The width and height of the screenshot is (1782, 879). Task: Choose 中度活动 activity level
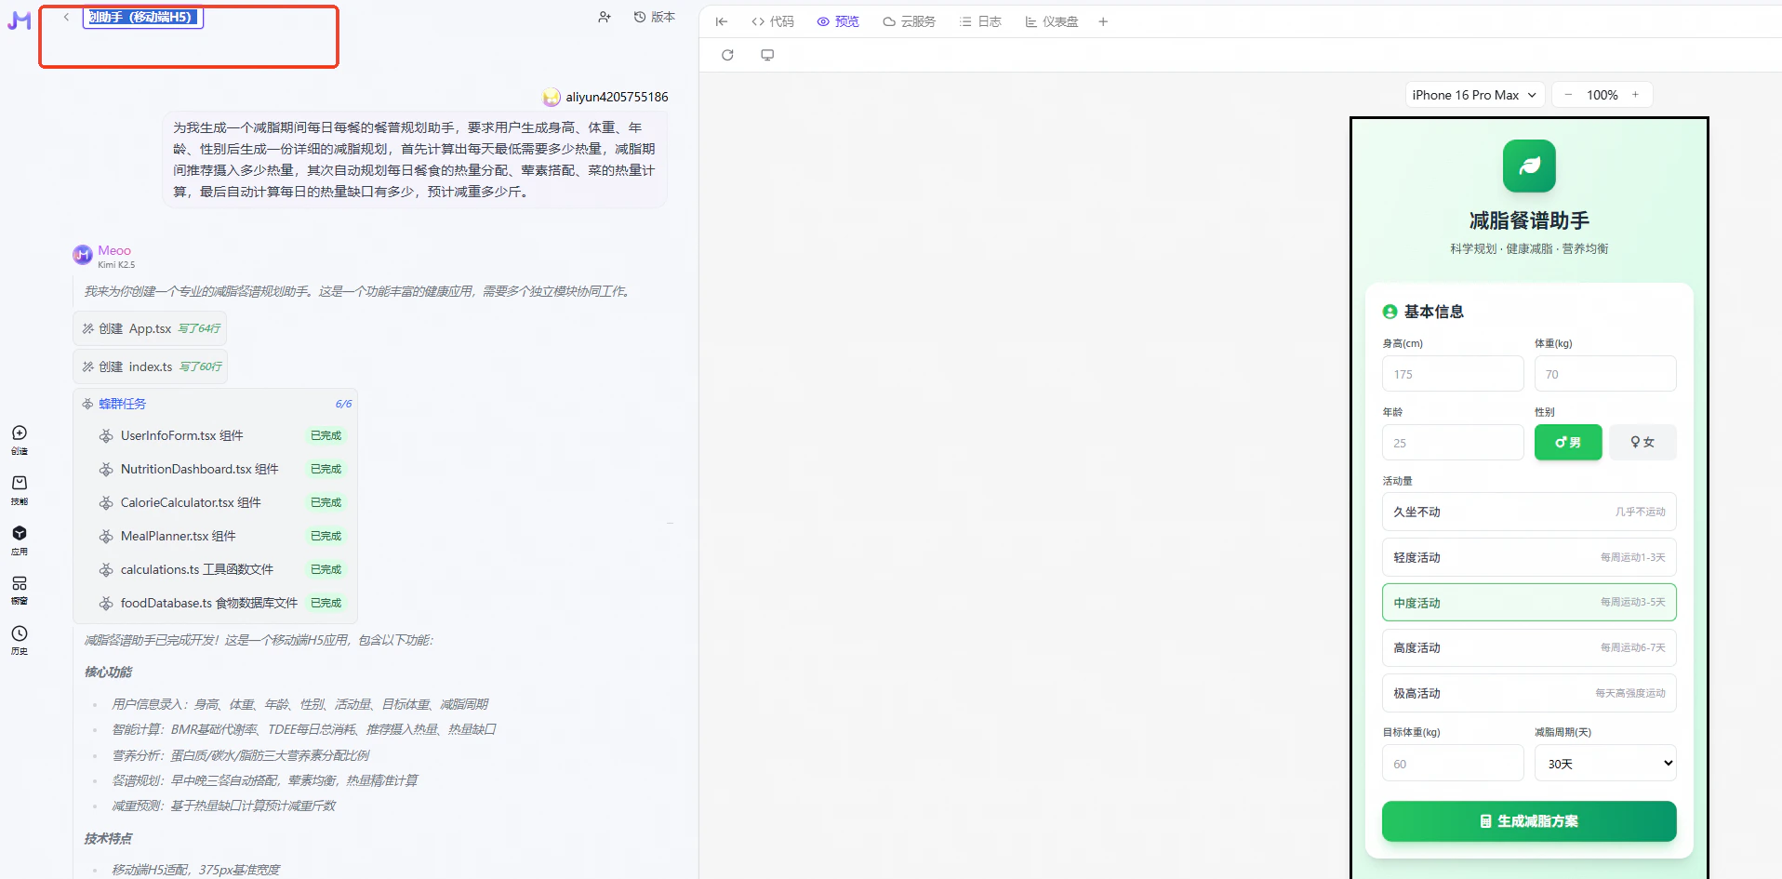coord(1529,603)
